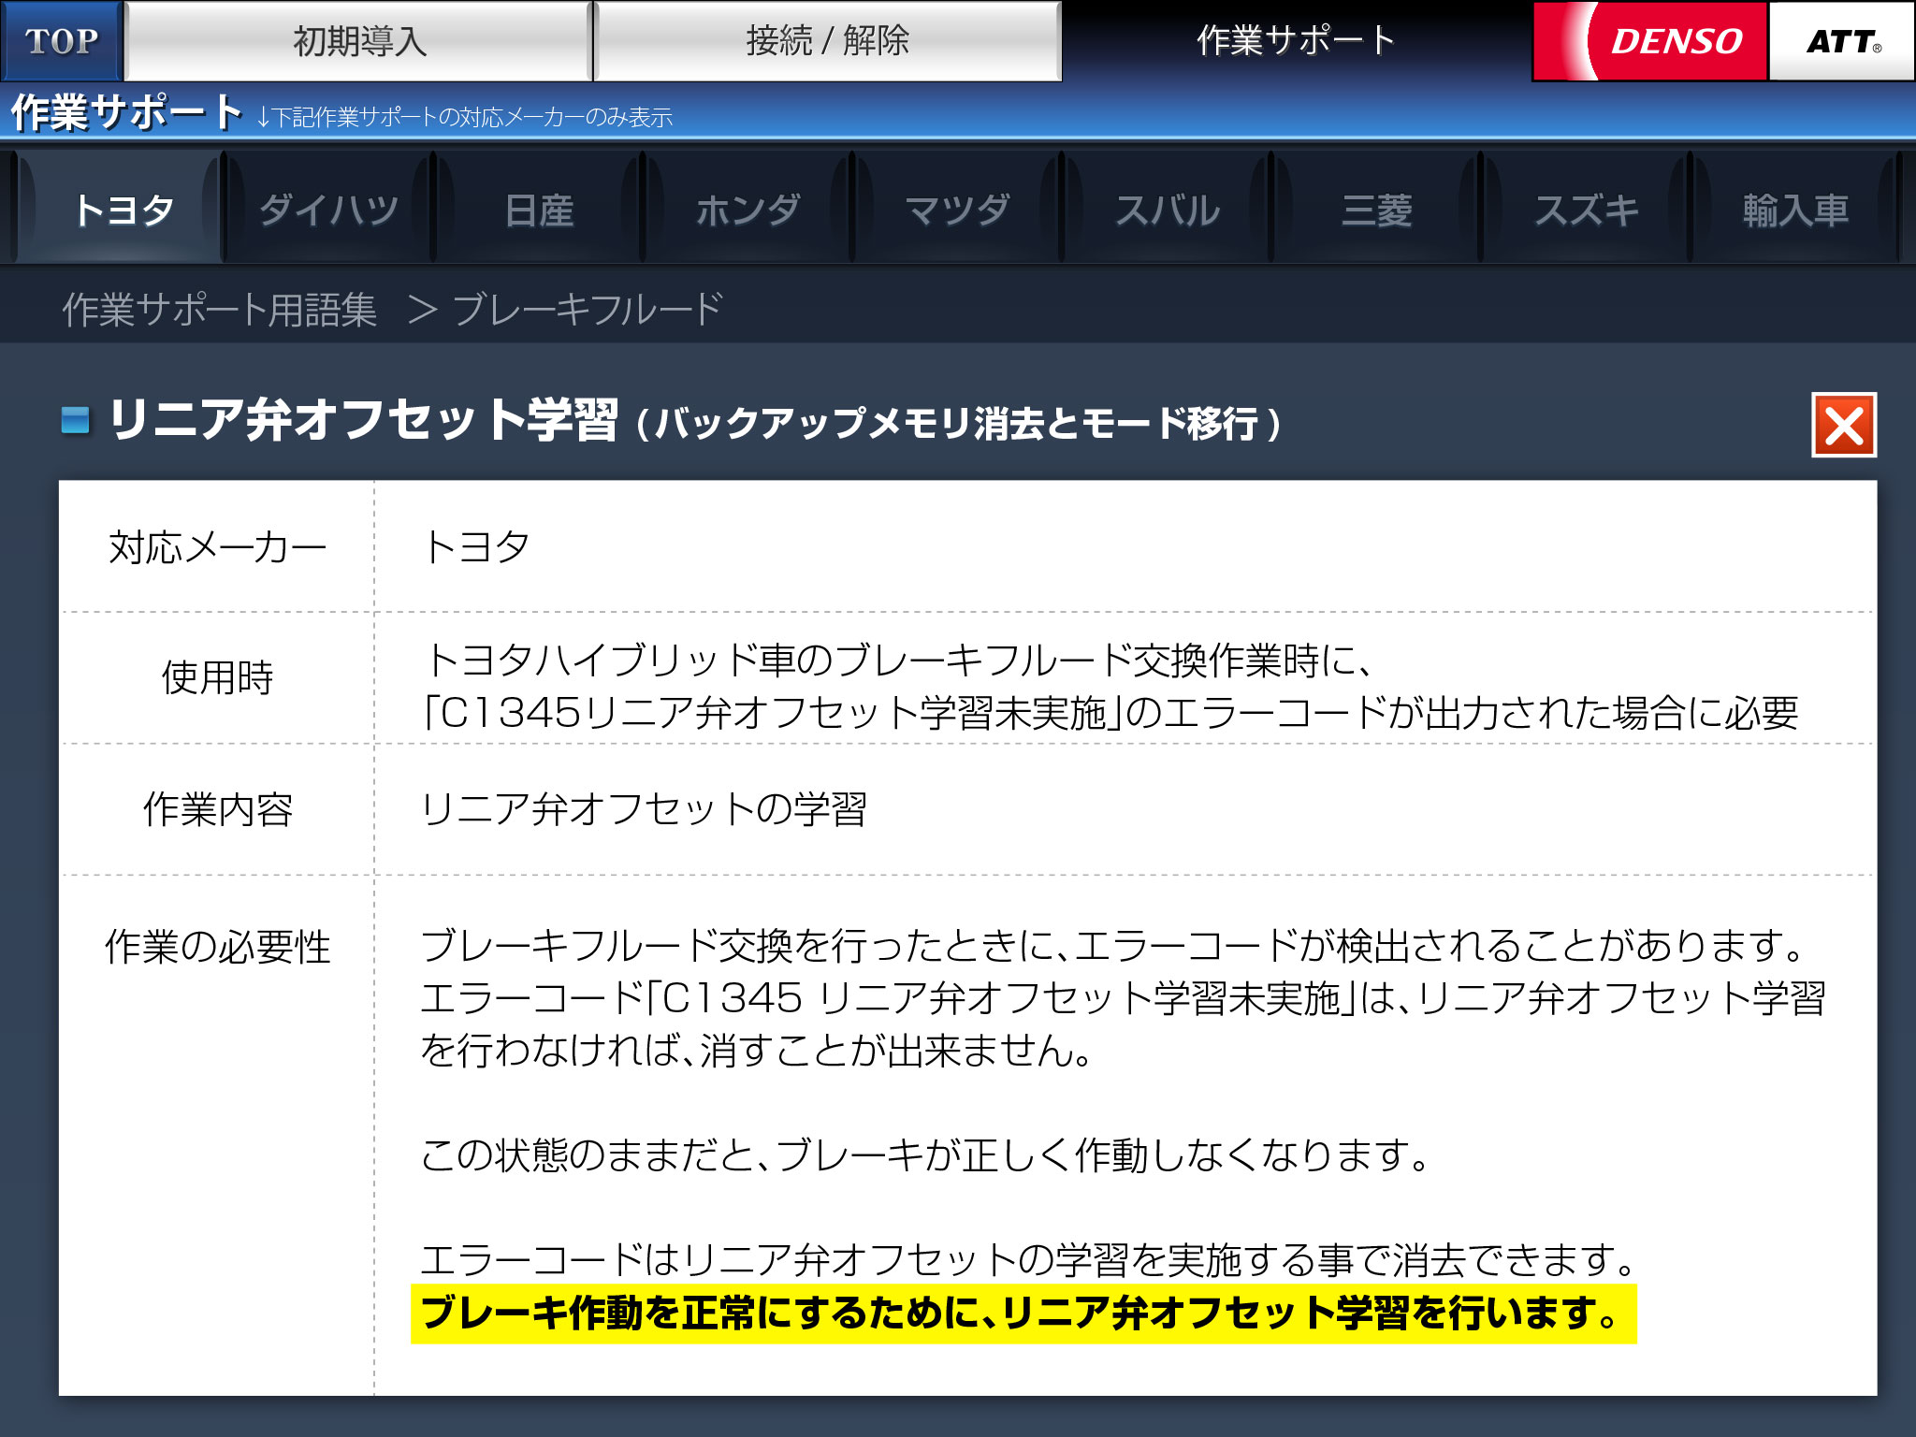Click the blue square bullet icon beside the title

tap(75, 420)
